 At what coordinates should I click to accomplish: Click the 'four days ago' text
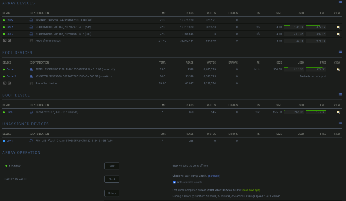pos(251,190)
